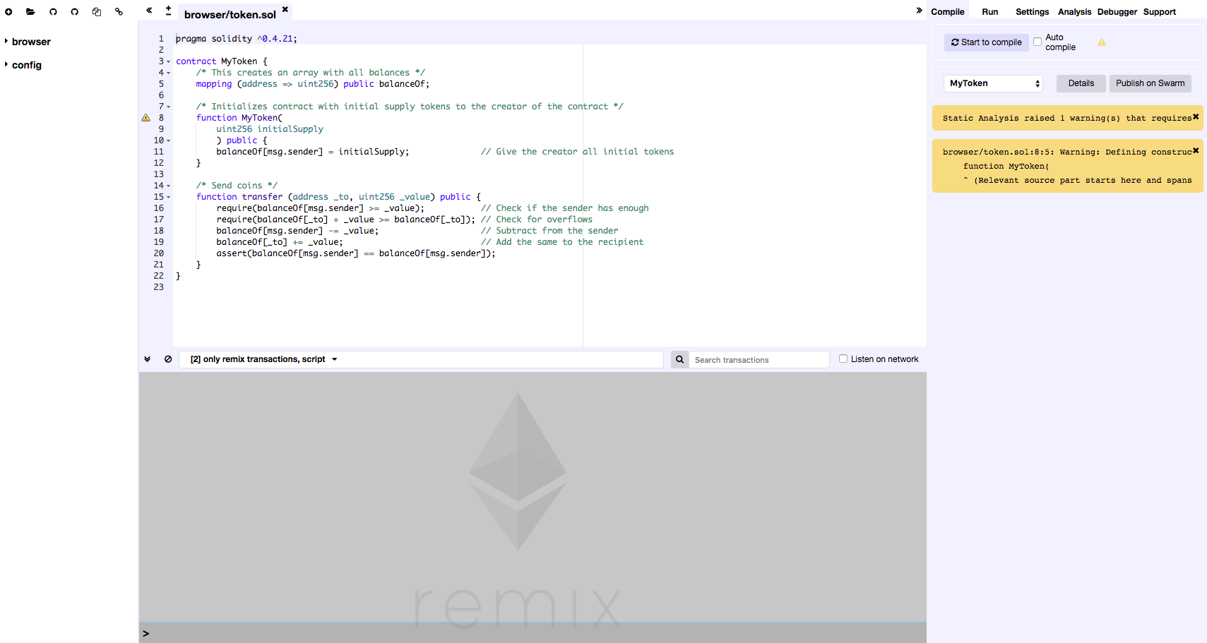Open the Settings tab

click(x=1033, y=12)
